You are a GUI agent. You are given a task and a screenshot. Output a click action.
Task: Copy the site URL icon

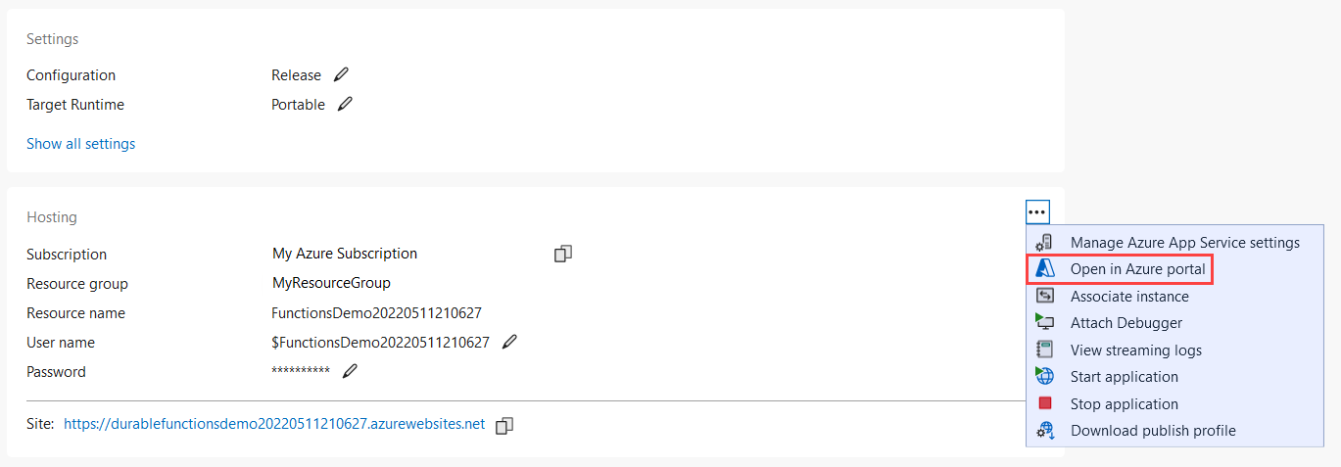504,425
